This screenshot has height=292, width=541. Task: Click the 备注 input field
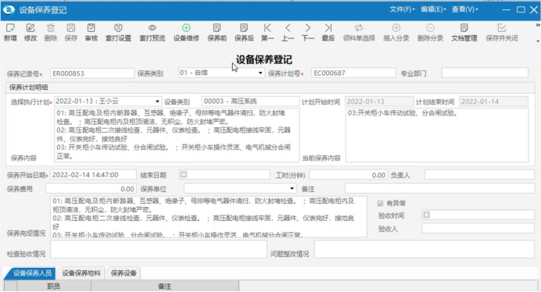click(x=439, y=188)
